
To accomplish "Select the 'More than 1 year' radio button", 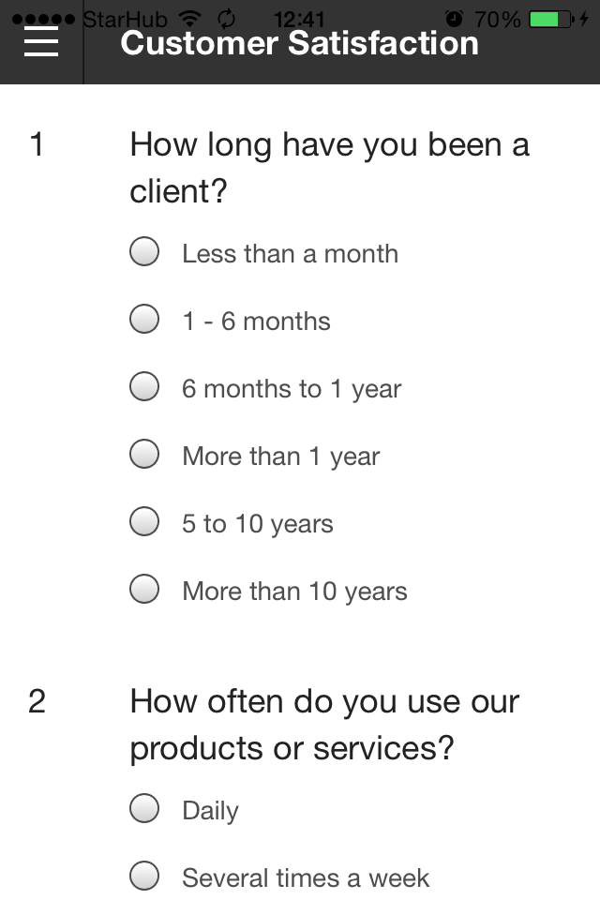I will pos(144,454).
